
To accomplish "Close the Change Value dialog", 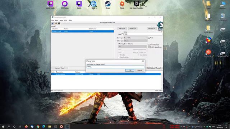I will 143,61.
